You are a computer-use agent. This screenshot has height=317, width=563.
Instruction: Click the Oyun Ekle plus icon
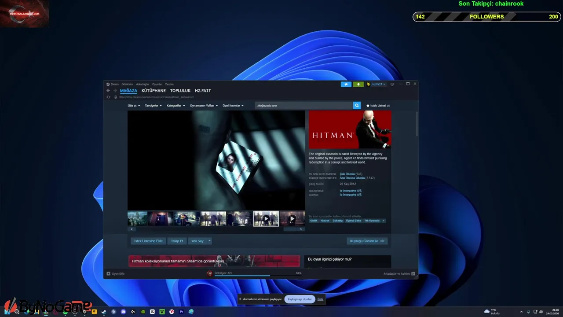[109, 274]
